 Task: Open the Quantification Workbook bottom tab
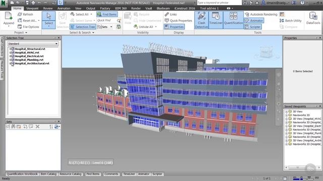22,174
